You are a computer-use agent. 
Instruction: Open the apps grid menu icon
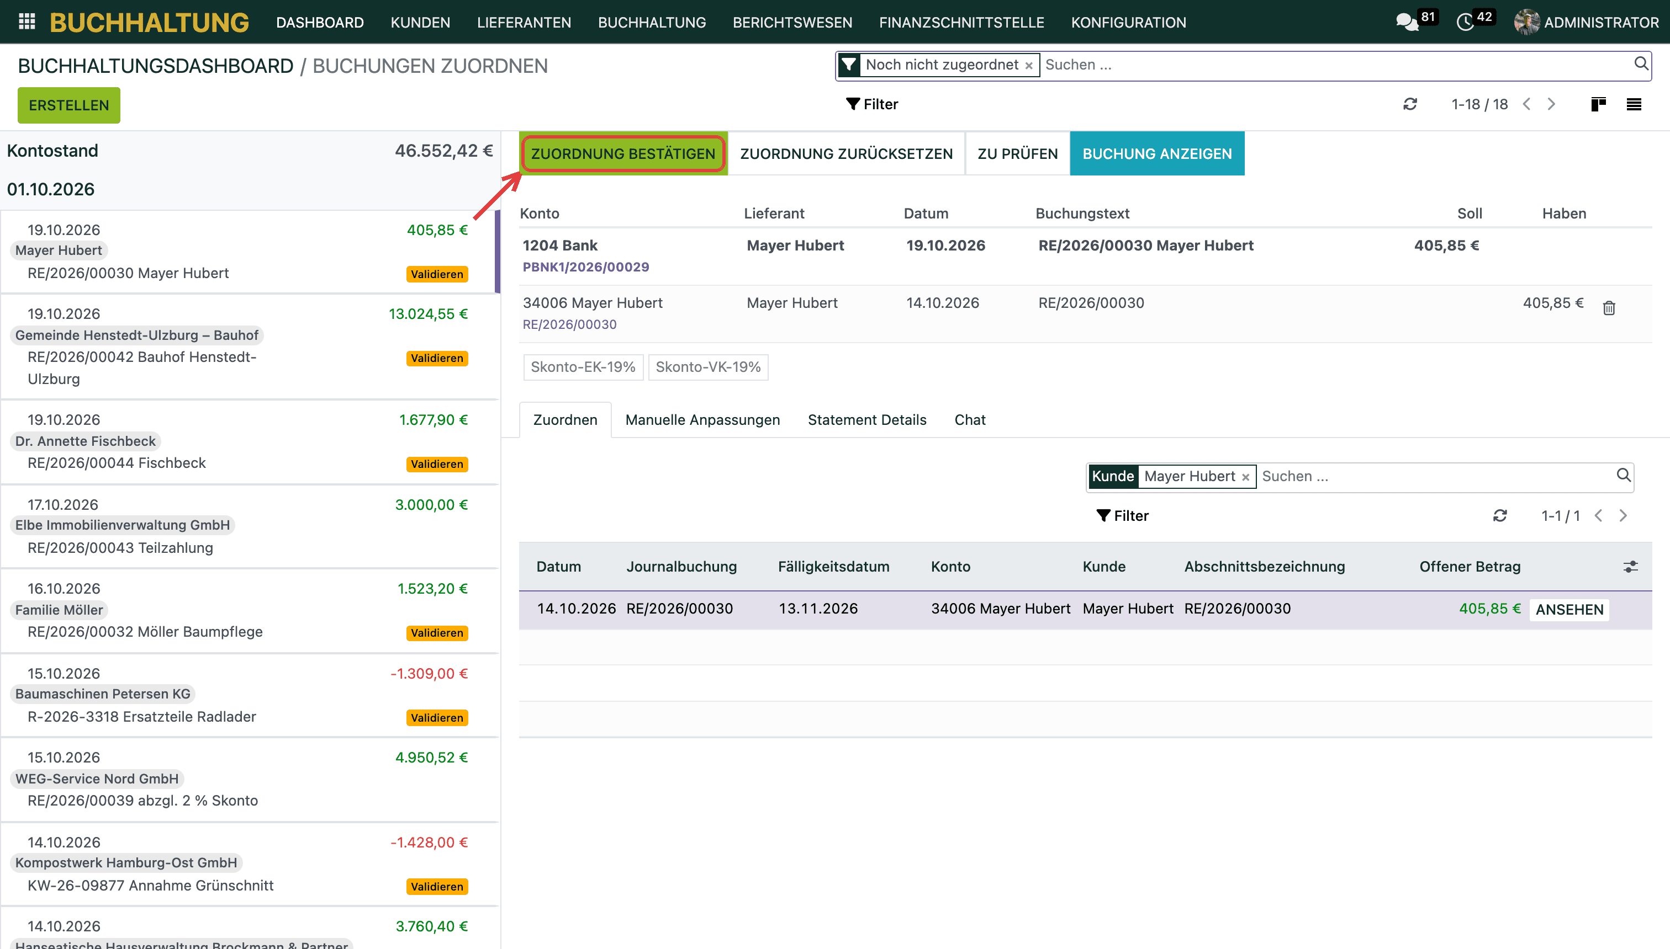[27, 22]
